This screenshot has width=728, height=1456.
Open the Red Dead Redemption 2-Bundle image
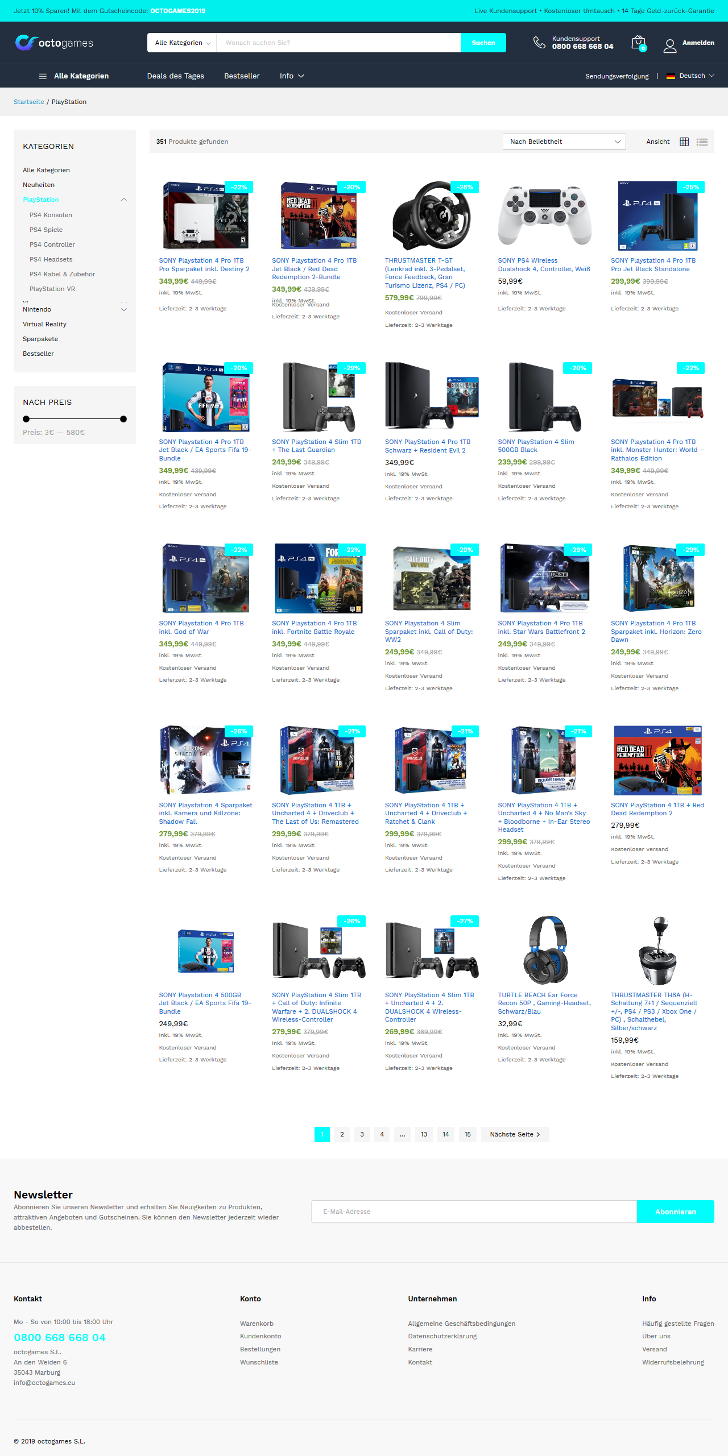point(319,215)
